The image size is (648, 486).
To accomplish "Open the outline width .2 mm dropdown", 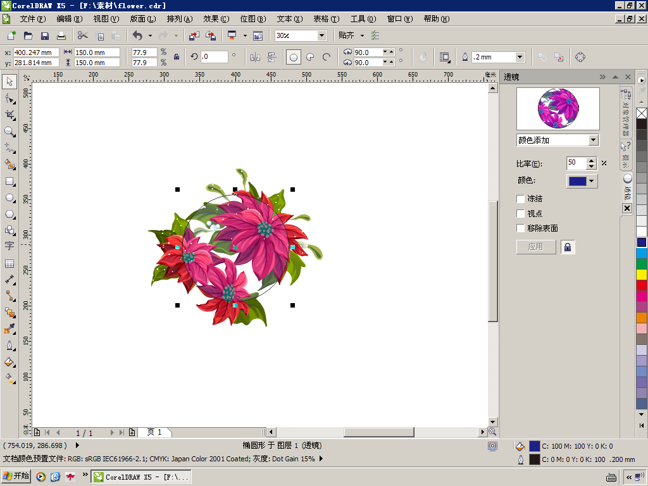I will pyautogui.click(x=520, y=57).
